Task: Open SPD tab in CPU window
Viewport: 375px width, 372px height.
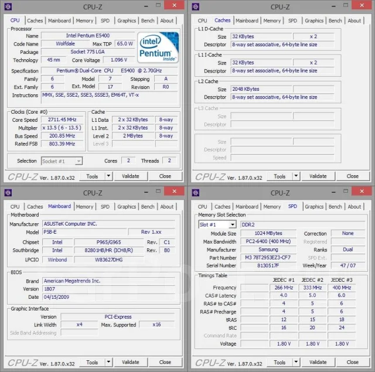Action: [x=105, y=21]
